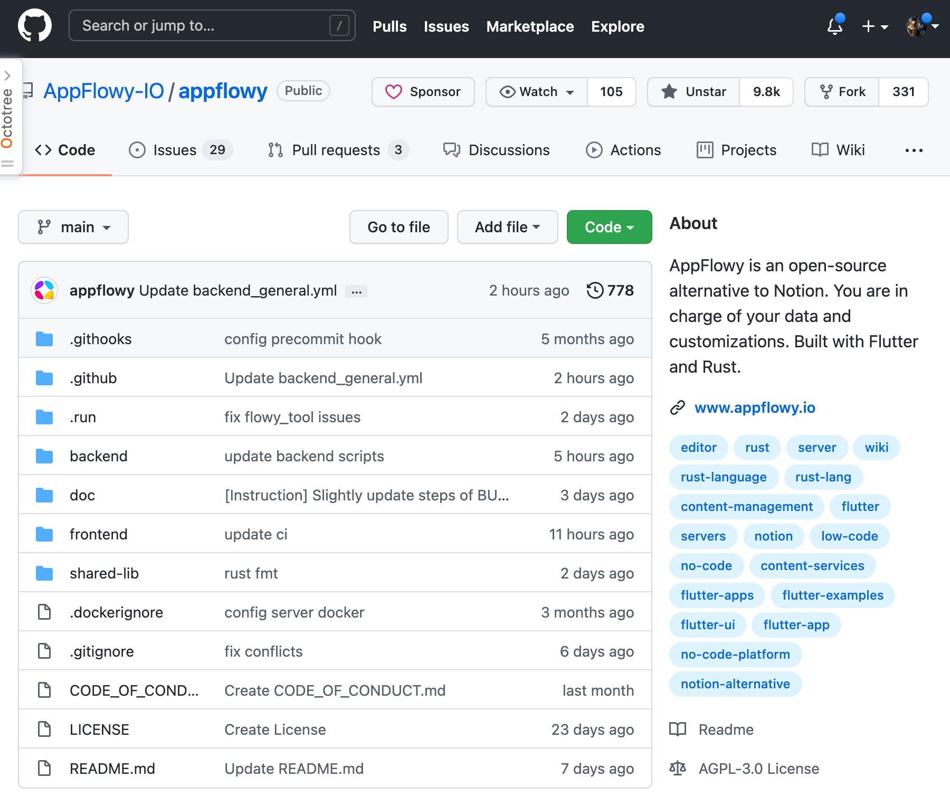This screenshot has width=950, height=796.
Task: Focus the Search or jump to field
Action: click(212, 25)
